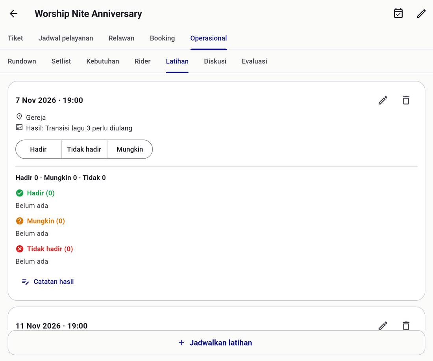Click the 11 Nov 2026 · 19:00 heading
The image size is (433, 361).
(51, 326)
